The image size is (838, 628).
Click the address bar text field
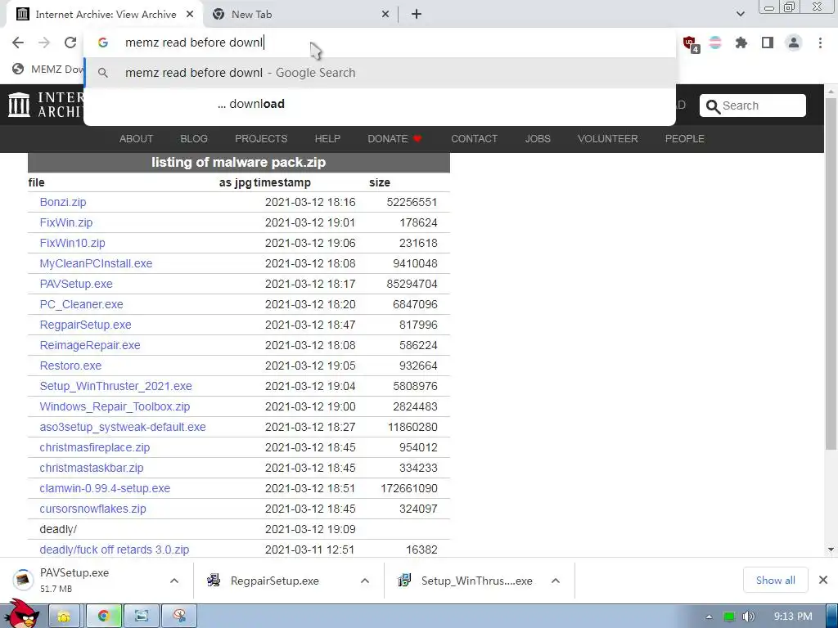point(380,43)
